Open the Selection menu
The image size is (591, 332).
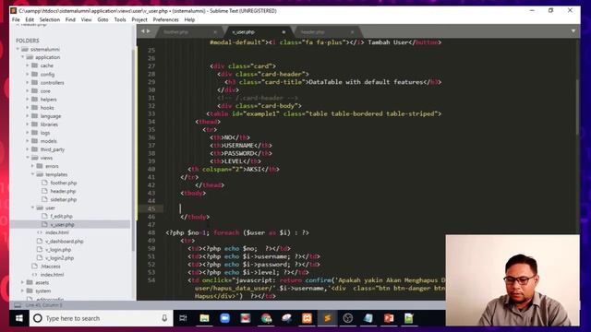click(x=50, y=19)
